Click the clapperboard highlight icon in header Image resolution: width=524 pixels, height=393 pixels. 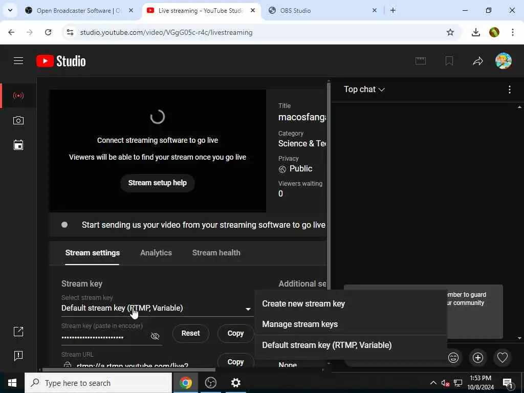click(x=421, y=61)
